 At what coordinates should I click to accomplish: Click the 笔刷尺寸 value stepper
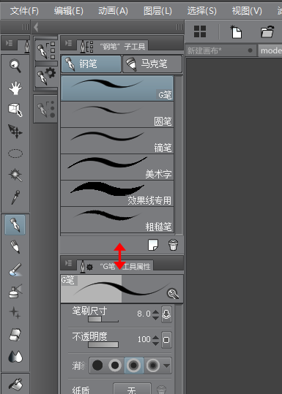pos(155,315)
